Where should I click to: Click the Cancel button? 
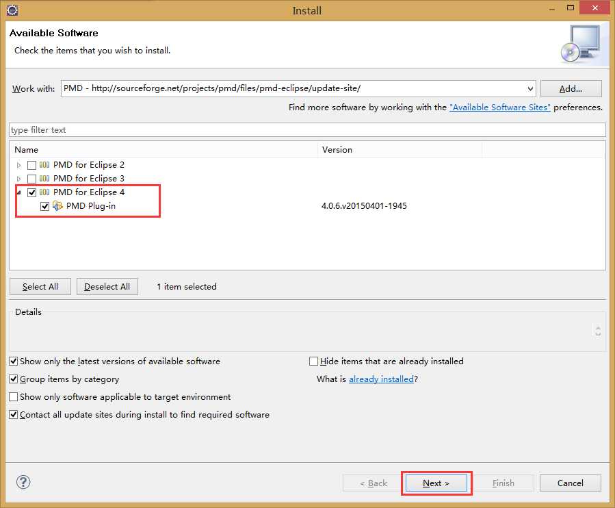click(x=571, y=483)
